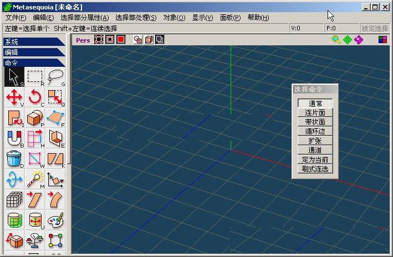Select the arrow Select tool (S)
The image size is (393, 257).
(x=14, y=77)
